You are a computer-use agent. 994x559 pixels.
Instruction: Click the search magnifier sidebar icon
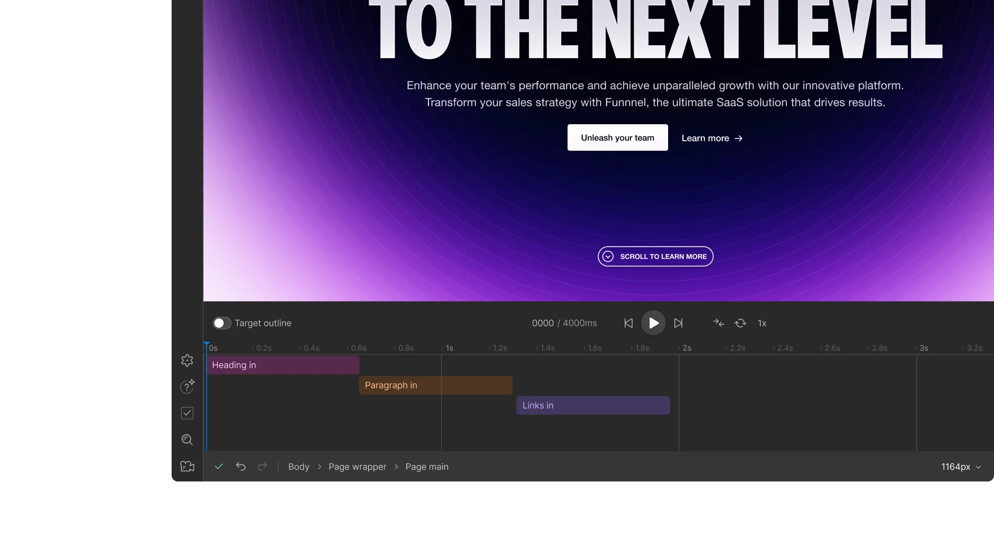tap(187, 439)
